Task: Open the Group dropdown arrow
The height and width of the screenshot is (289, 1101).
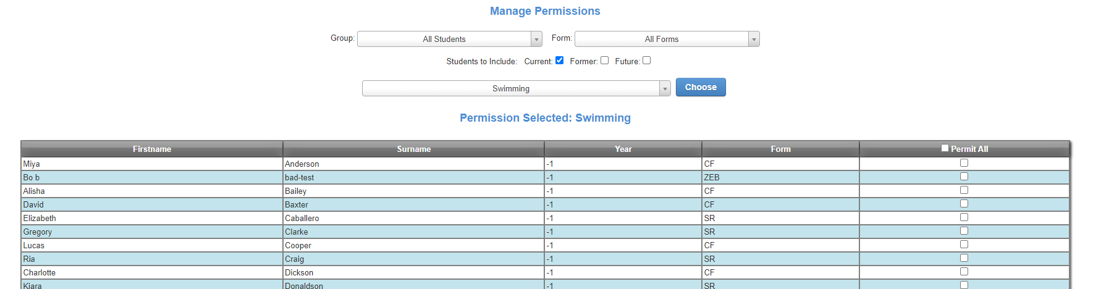Action: click(x=536, y=39)
